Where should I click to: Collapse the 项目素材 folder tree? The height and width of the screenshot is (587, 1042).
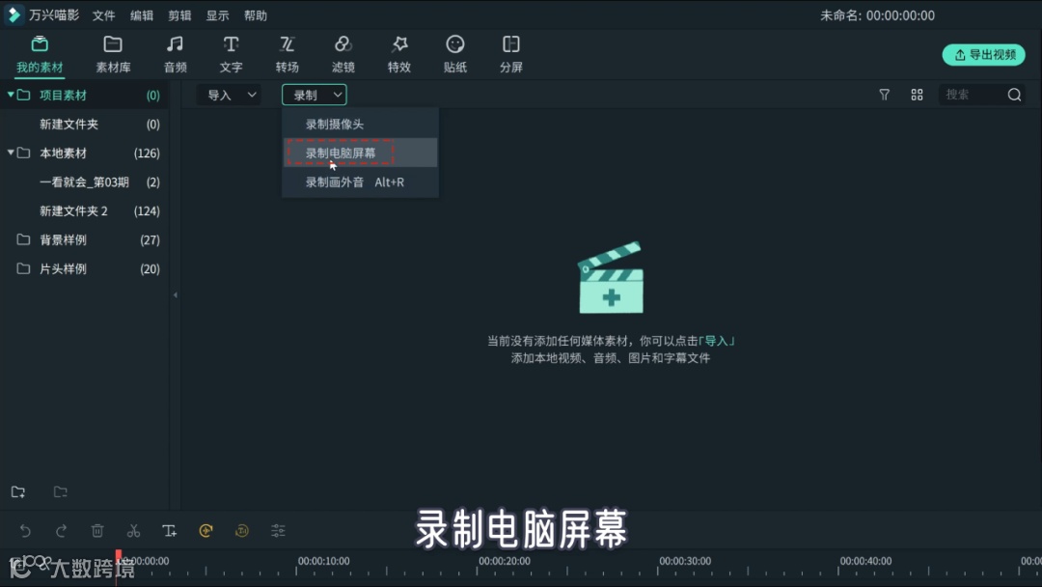(x=9, y=95)
